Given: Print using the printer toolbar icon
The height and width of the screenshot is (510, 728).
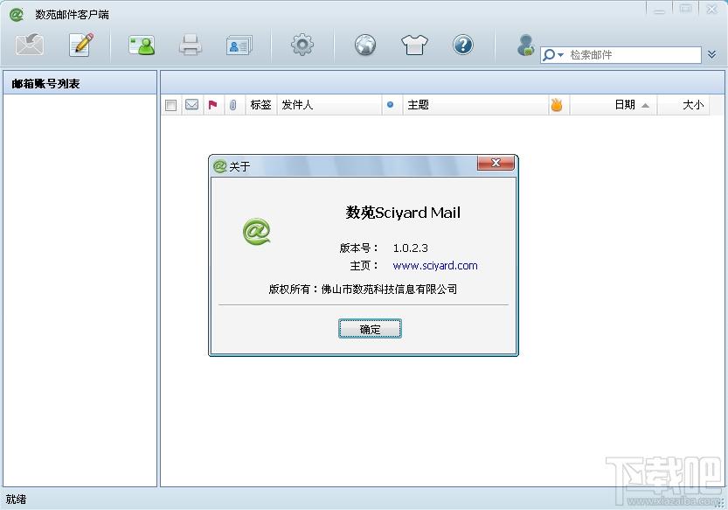Looking at the screenshot, I should pyautogui.click(x=191, y=45).
